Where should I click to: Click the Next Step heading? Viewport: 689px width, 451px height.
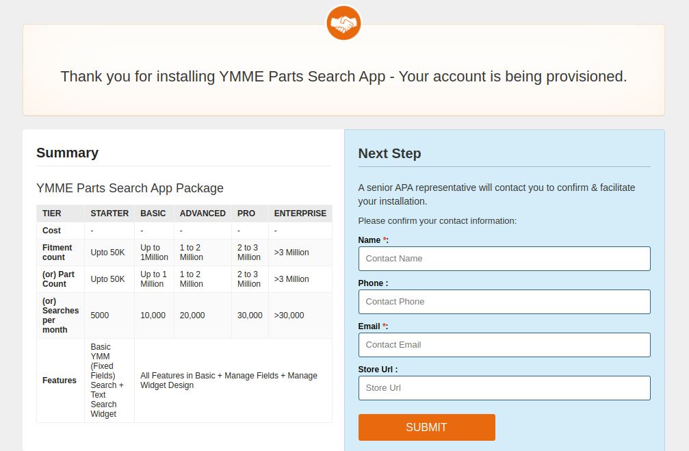pyautogui.click(x=389, y=153)
